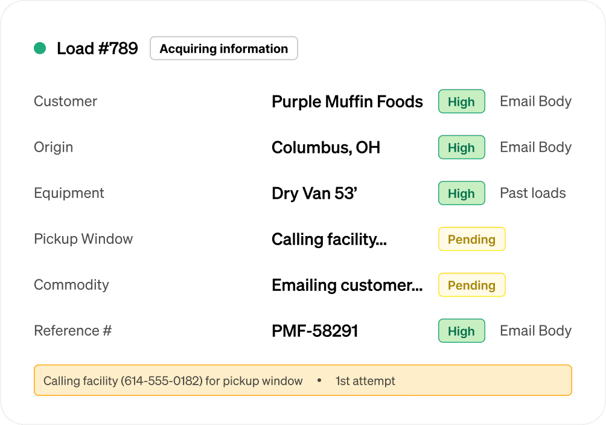Click the green status dot beside Load #789
This screenshot has height=425, width=606.
pyautogui.click(x=40, y=48)
